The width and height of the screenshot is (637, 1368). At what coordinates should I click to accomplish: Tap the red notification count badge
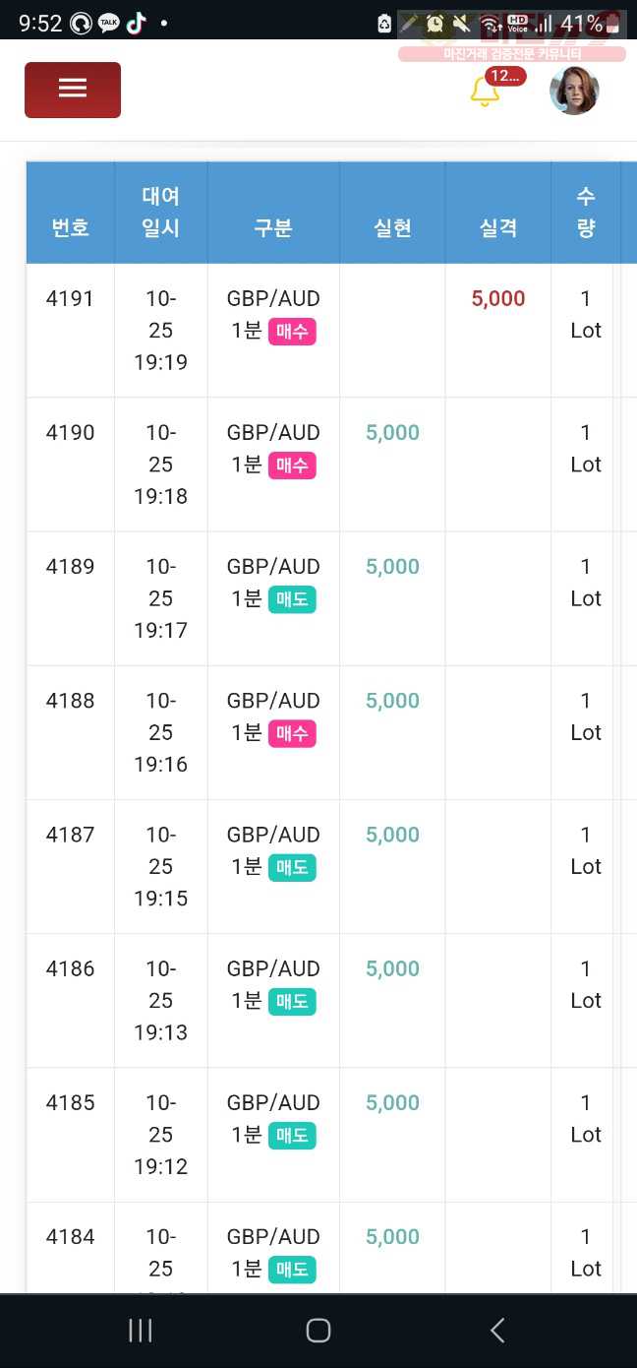(505, 76)
